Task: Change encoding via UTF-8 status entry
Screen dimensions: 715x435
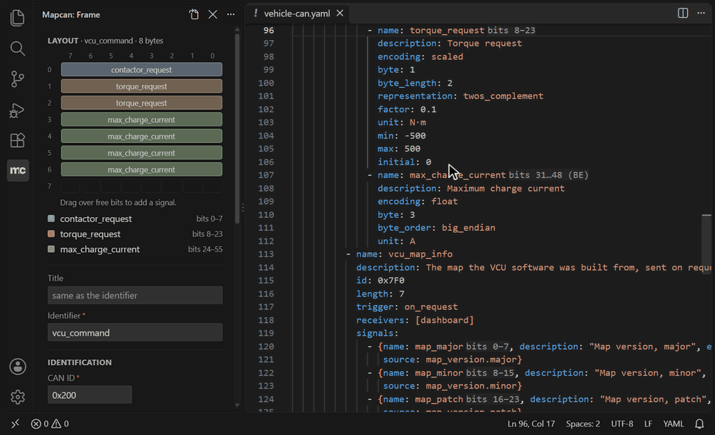Action: coord(622,424)
